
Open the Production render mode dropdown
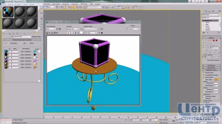(x=133, y=29)
